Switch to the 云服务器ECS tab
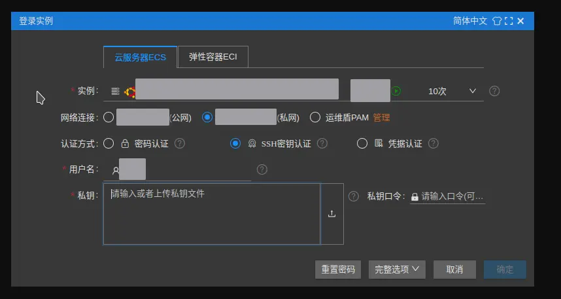 [140, 58]
